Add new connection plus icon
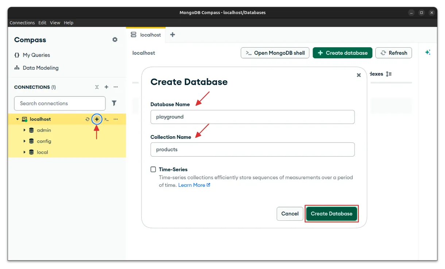The width and height of the screenshot is (445, 269). click(107, 87)
